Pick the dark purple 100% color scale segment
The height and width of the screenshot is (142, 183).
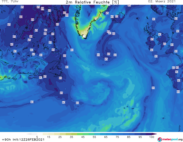[149, 134]
